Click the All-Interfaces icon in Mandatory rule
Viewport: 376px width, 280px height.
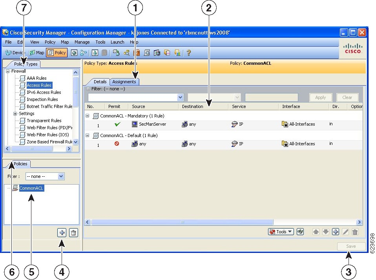(285, 124)
